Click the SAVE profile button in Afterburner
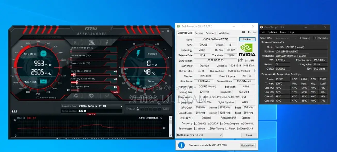Screen dimensions: 337x152 (x=166, y=109)
